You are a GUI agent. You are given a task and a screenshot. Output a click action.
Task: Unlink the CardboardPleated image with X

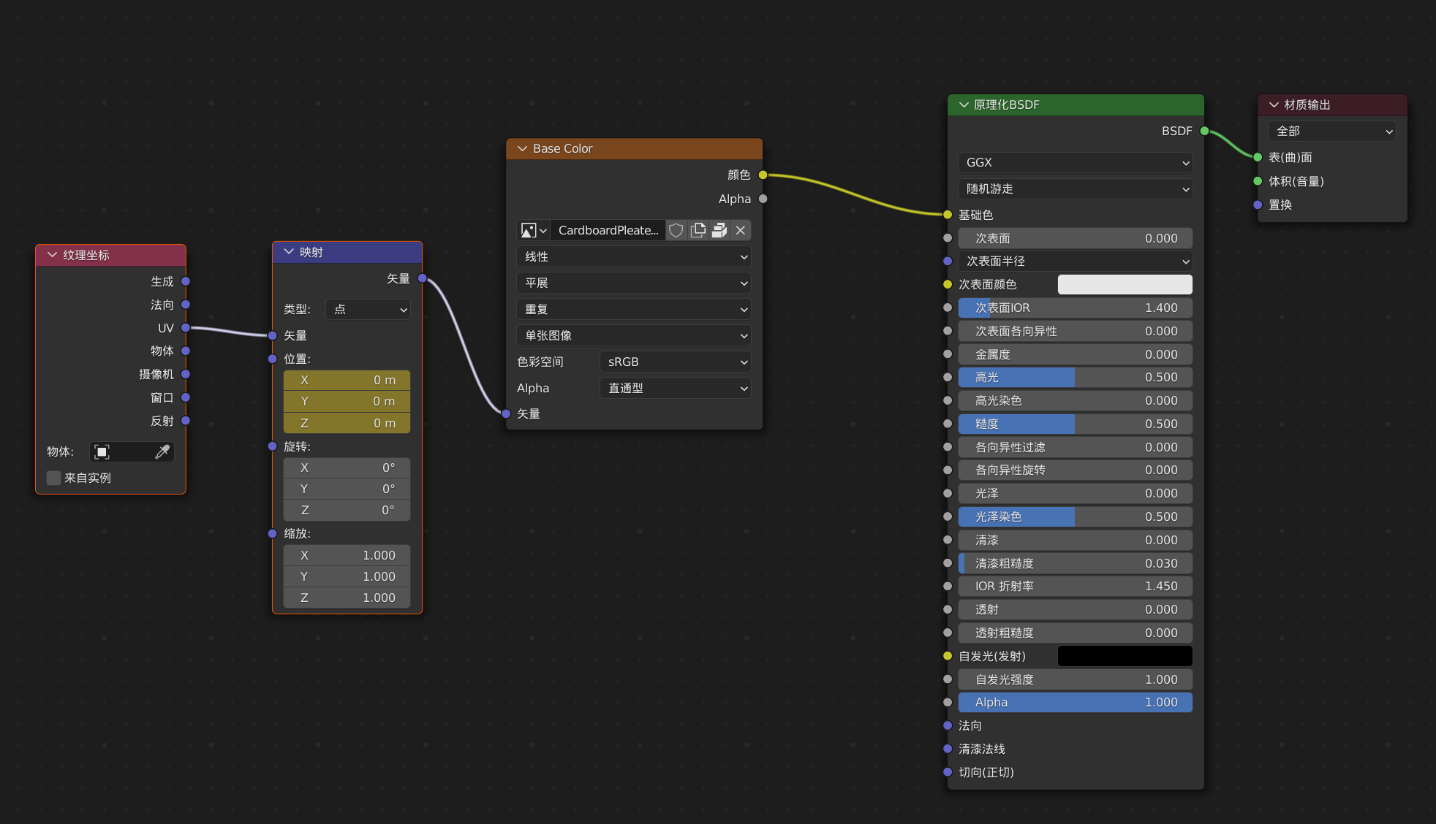click(741, 231)
